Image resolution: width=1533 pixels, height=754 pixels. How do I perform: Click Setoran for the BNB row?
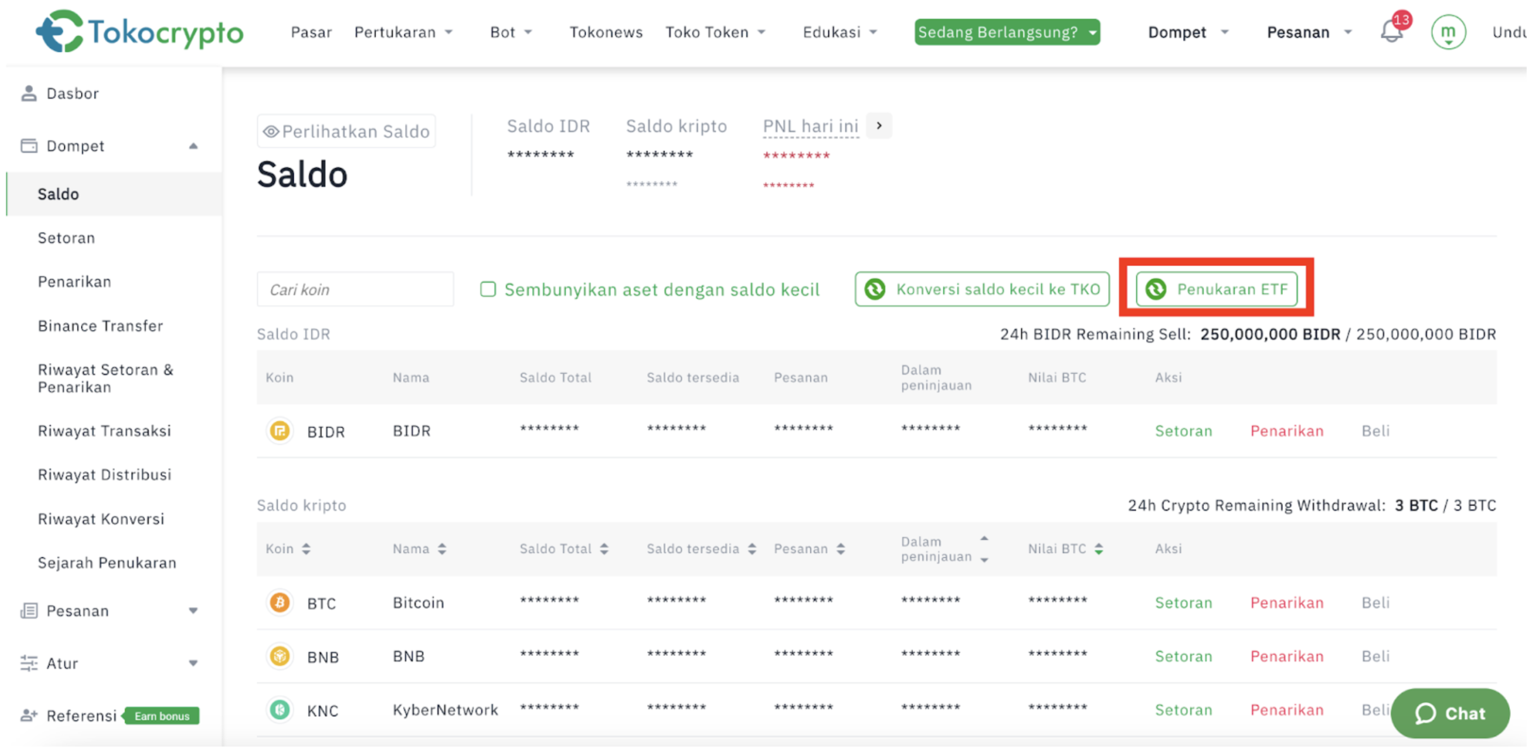(1184, 657)
